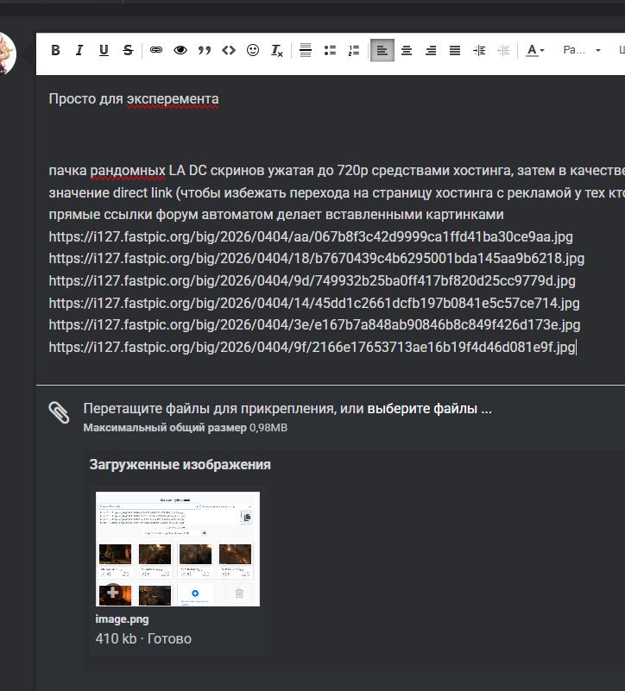625x691 pixels.
Task: Click the '410 kb · Готово' status text
Action: pyautogui.click(x=143, y=638)
